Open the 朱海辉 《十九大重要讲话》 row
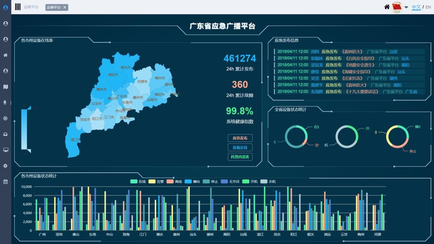 (350, 92)
